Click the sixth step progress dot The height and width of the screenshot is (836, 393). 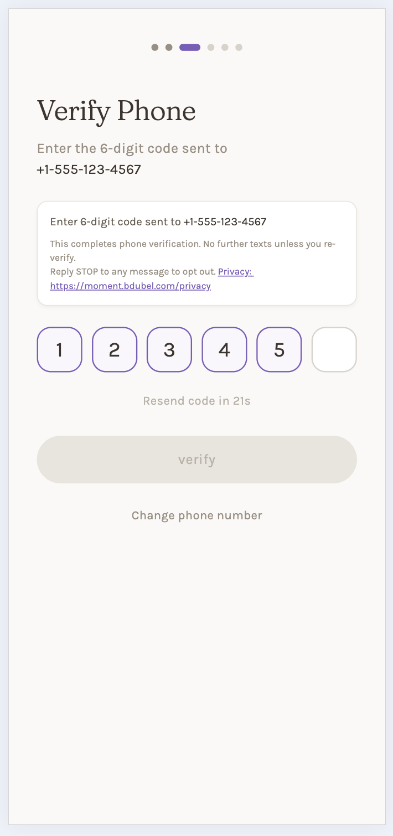(x=238, y=48)
